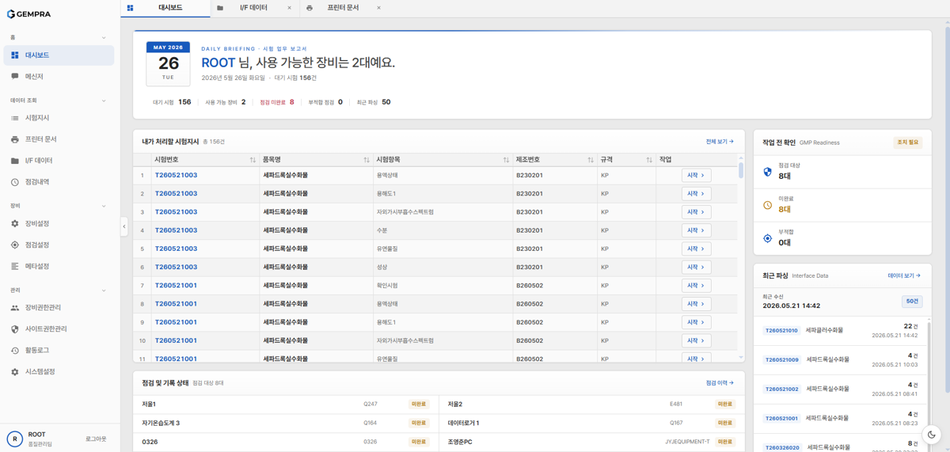Select 자기온습도계 3 inspection row

[x=285, y=423]
